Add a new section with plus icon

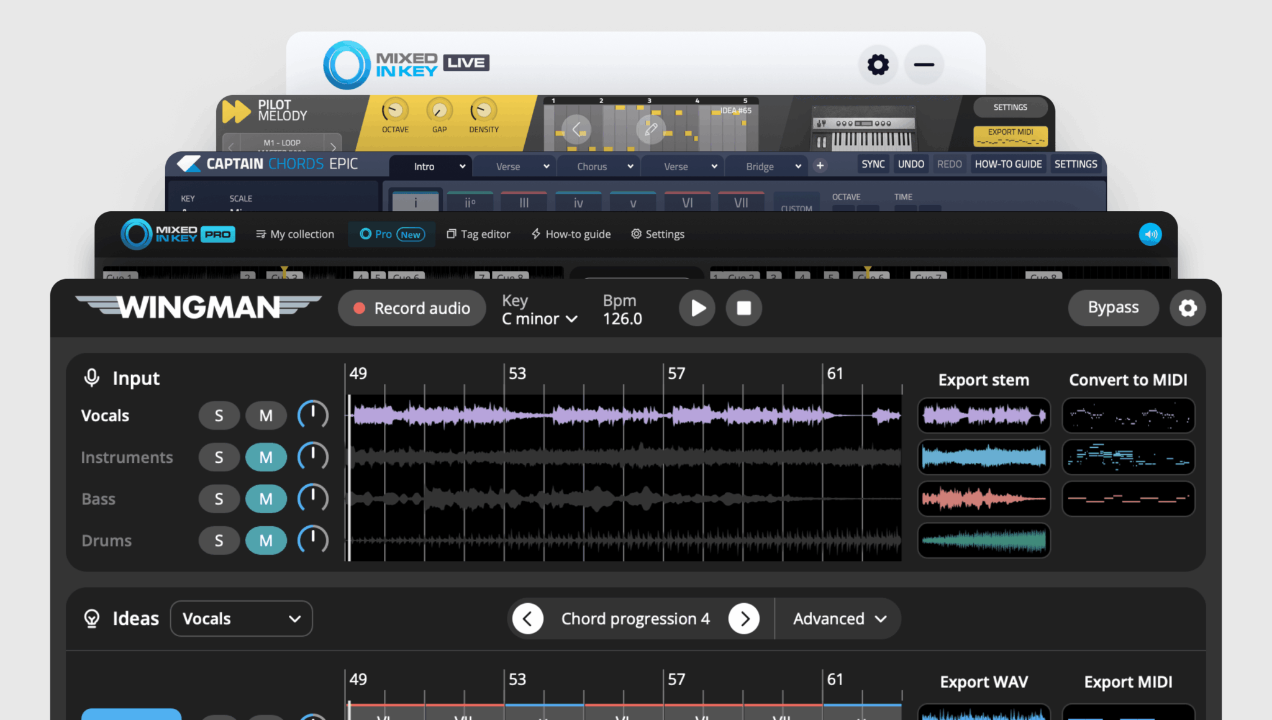point(820,165)
